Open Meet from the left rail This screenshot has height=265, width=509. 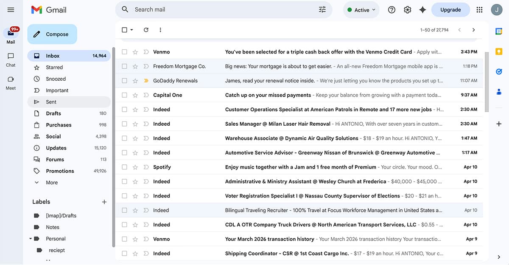(x=11, y=83)
